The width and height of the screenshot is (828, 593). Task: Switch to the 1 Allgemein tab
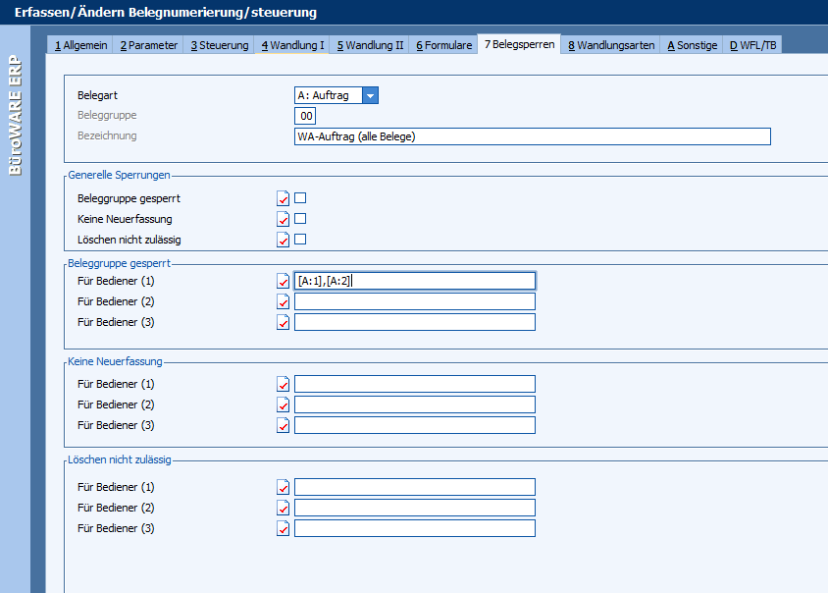point(80,45)
